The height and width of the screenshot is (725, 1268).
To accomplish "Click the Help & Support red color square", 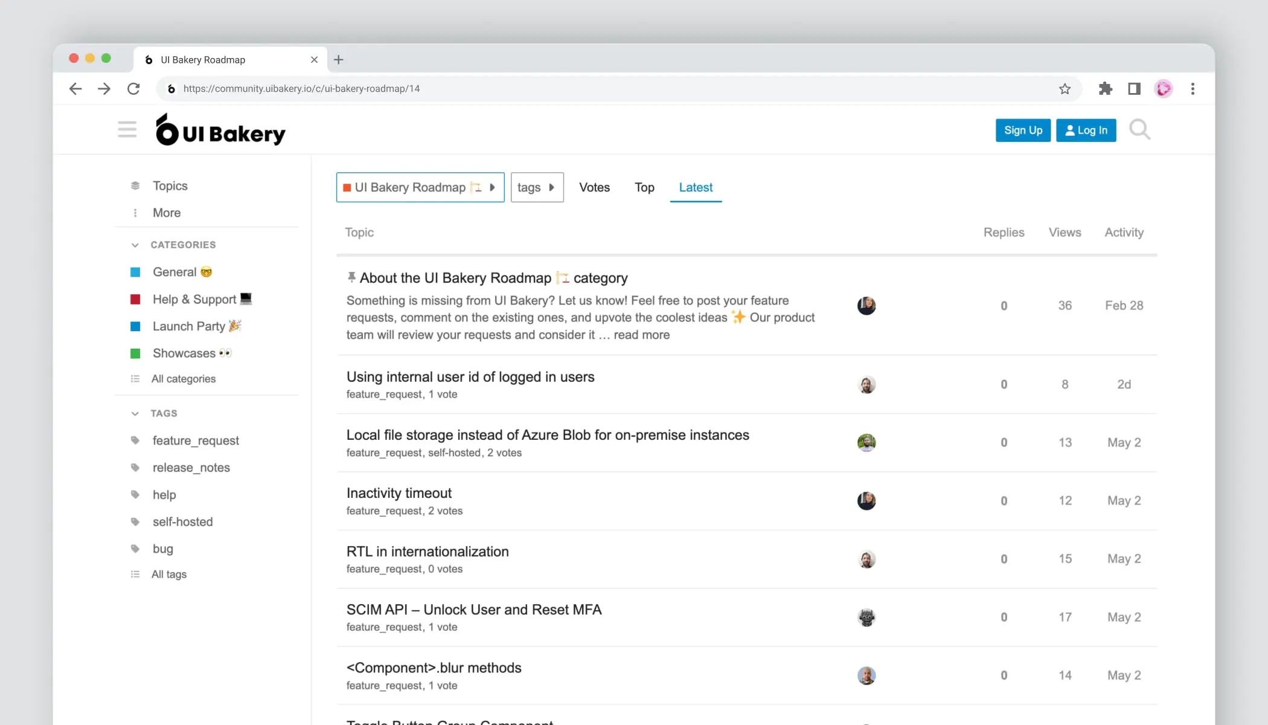I will [x=135, y=299].
